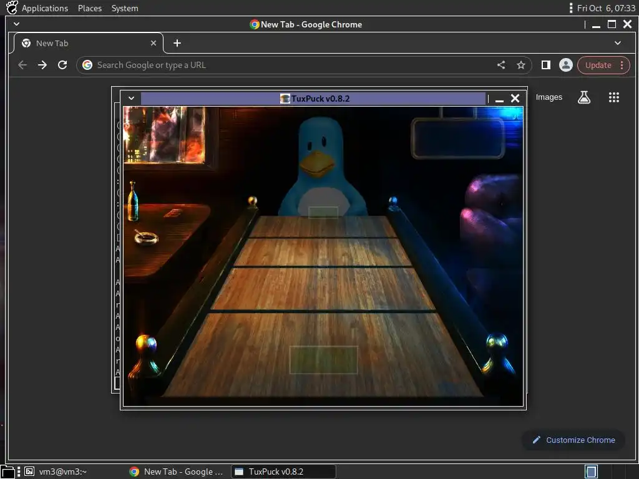639x479 pixels.
Task: Click the Google logo in the search bar
Action: coord(87,65)
